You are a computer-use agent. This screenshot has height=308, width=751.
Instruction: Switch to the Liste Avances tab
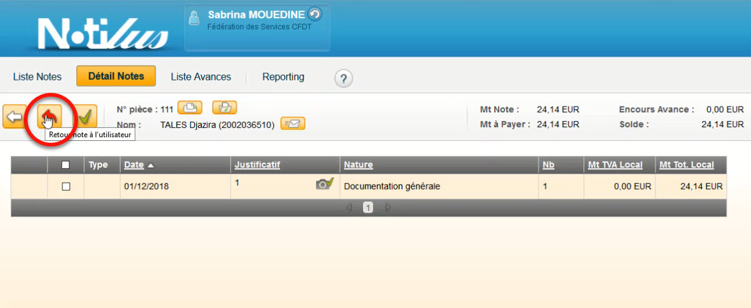[201, 77]
